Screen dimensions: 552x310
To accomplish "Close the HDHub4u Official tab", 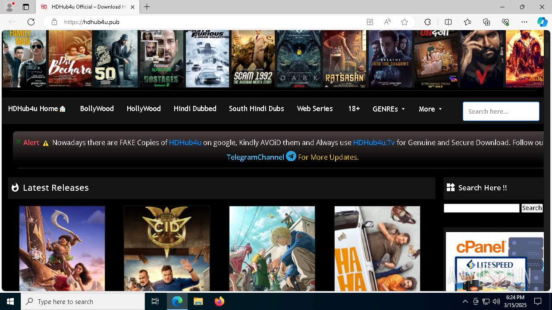I will pos(133,7).
